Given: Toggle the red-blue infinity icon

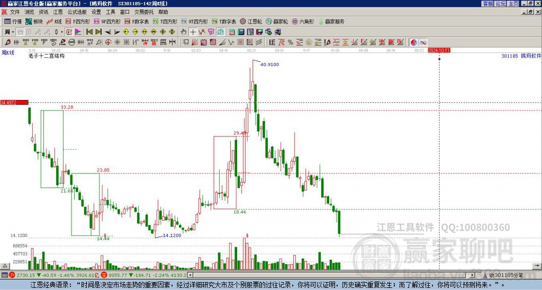Looking at the screenshot, I should point(423,42).
